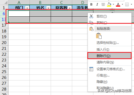Screen dimensions: 134x95
Task: Select filtered row 6 header
Action: [4, 13]
